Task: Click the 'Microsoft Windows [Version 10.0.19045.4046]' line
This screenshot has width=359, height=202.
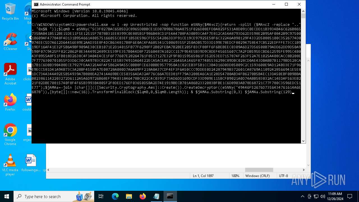Action: click(80, 11)
